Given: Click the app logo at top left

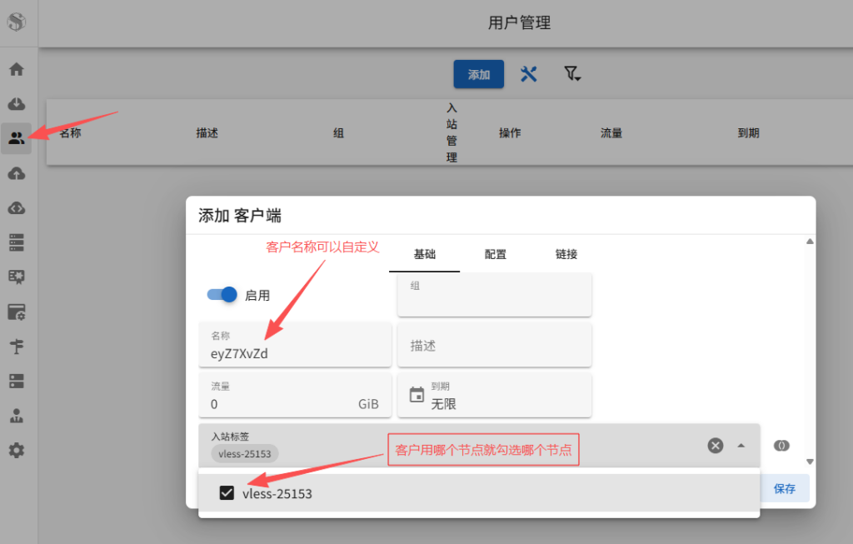Looking at the screenshot, I should 15,22.
